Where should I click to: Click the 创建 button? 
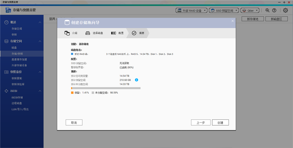(x=220, y=122)
